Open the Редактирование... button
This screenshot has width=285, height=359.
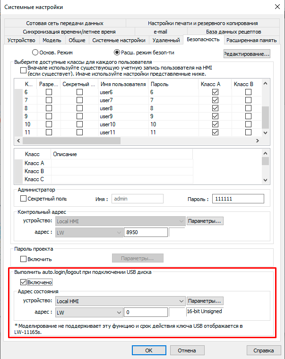tap(247, 54)
